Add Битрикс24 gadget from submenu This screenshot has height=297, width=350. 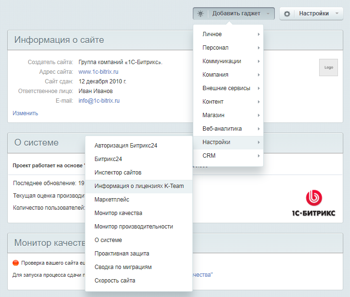coord(139,159)
